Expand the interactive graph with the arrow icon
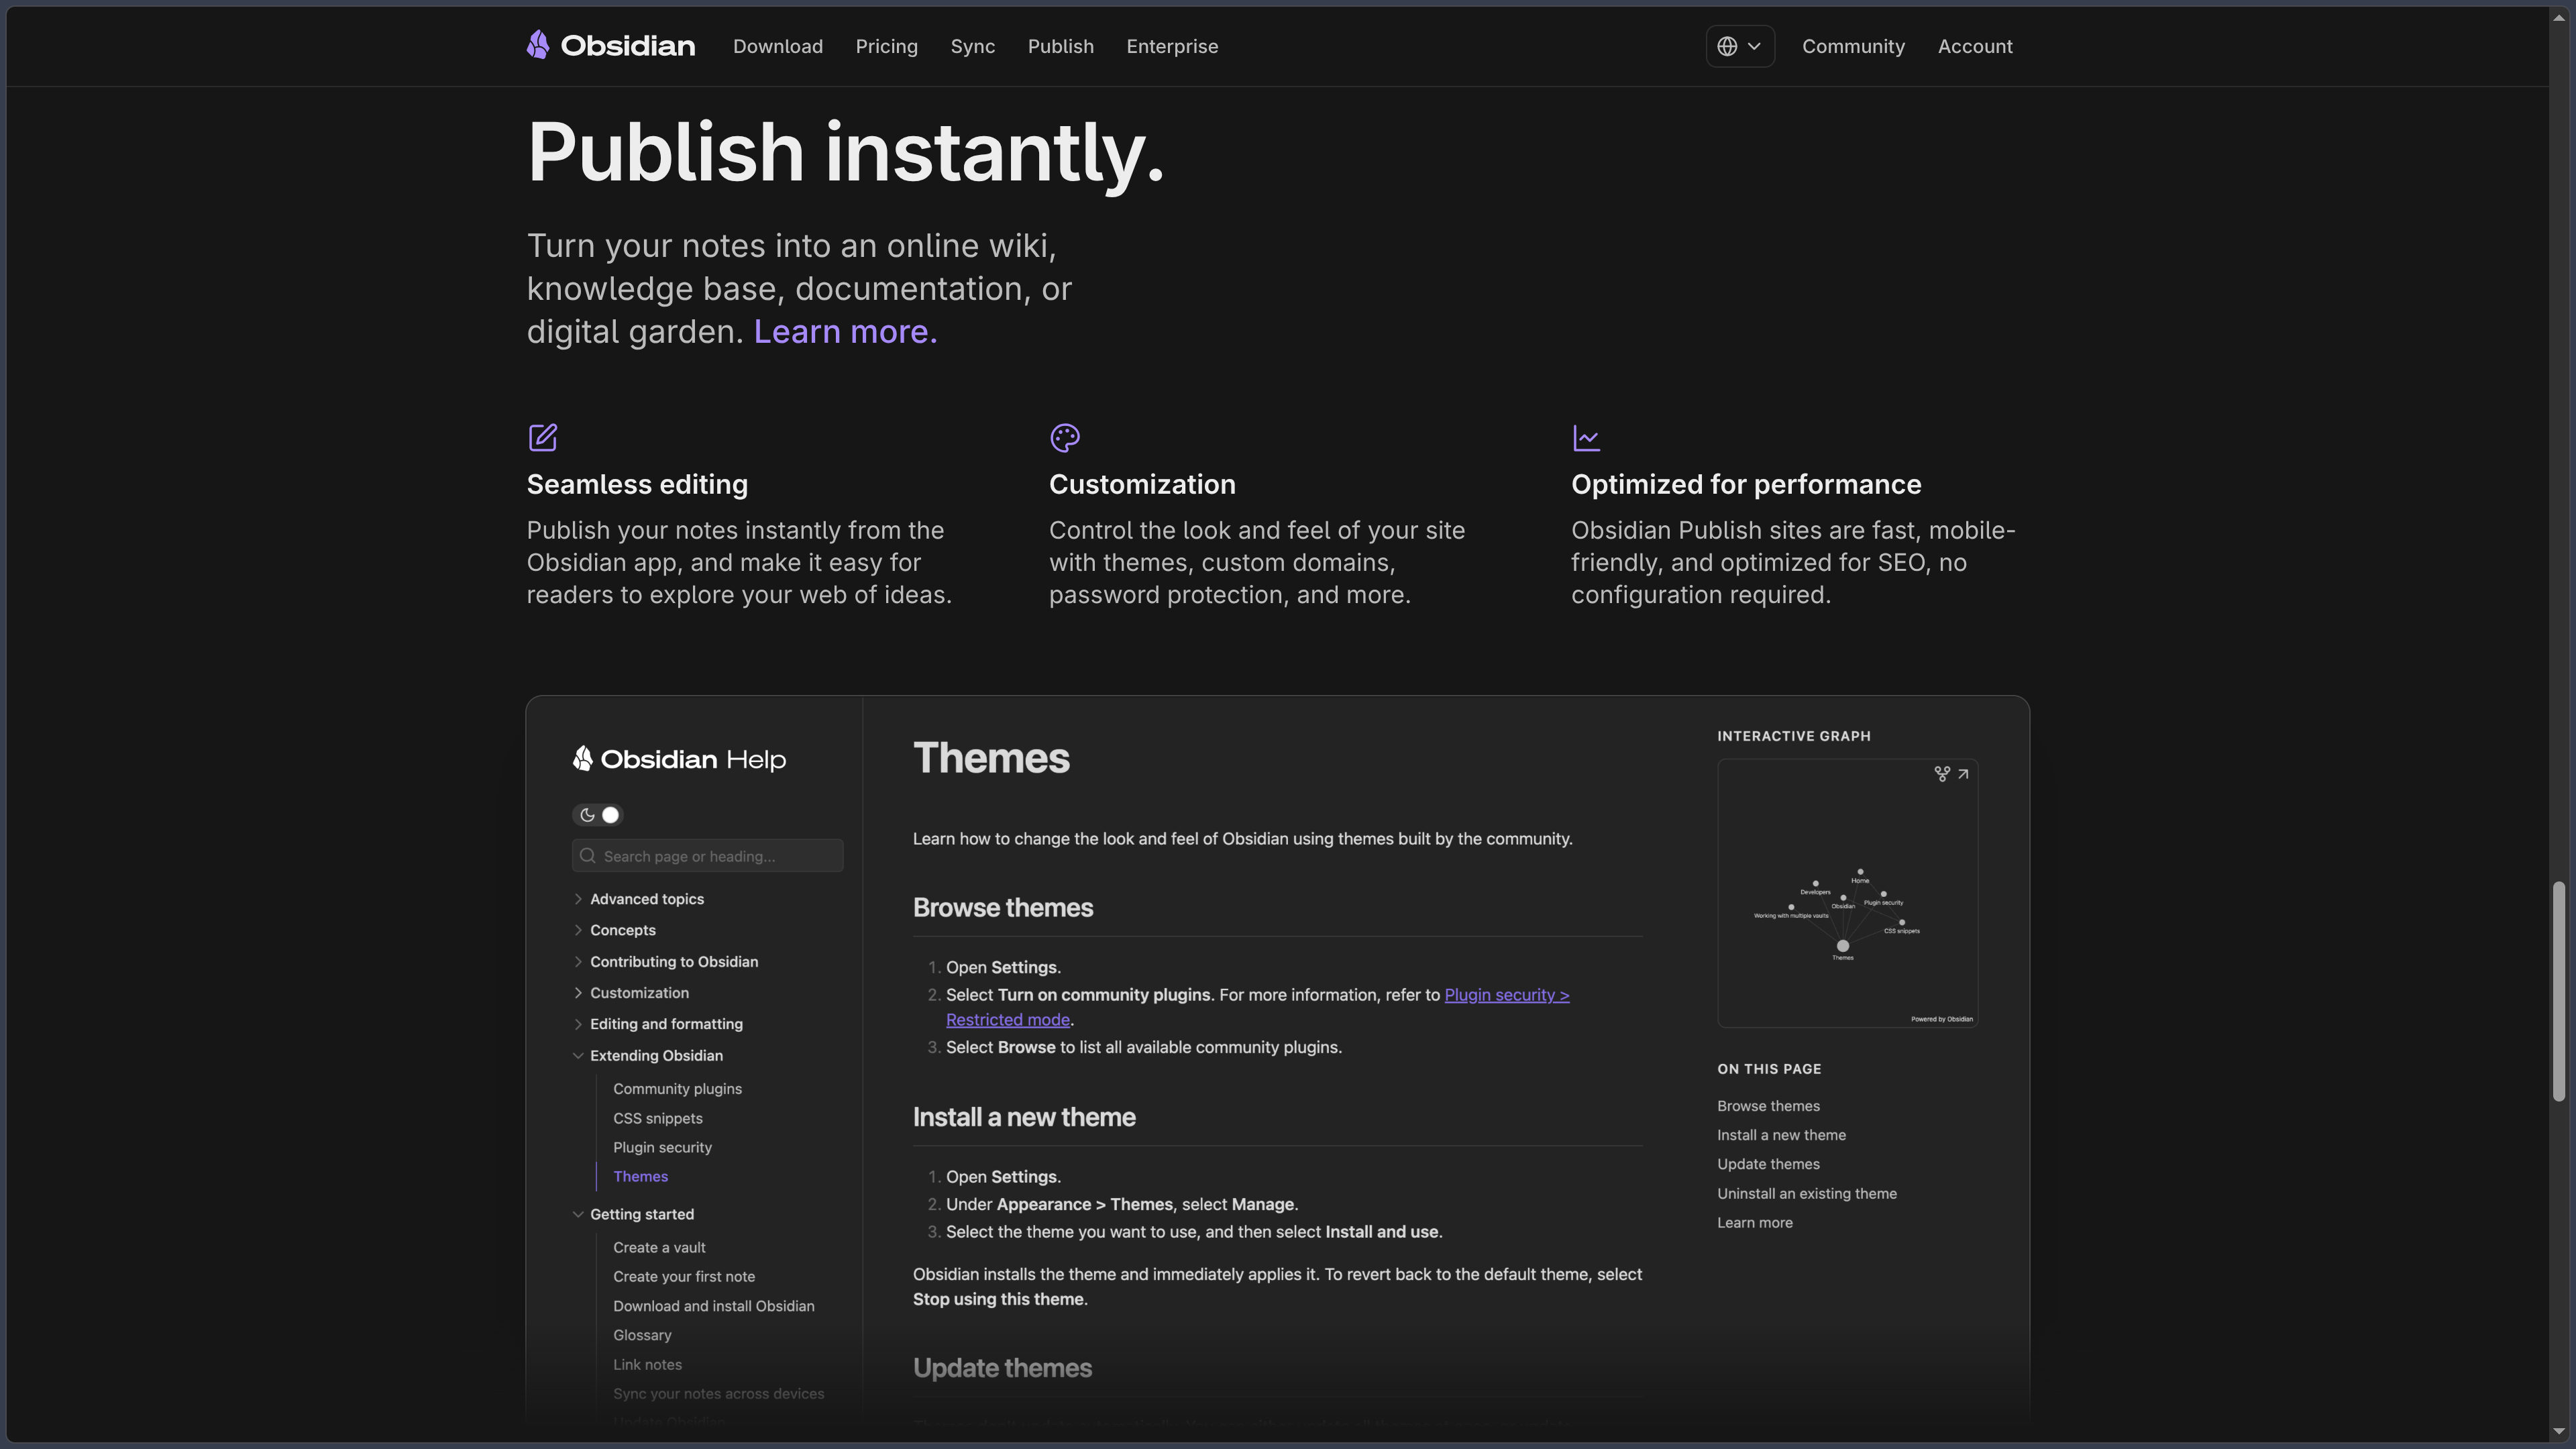 coord(1963,774)
